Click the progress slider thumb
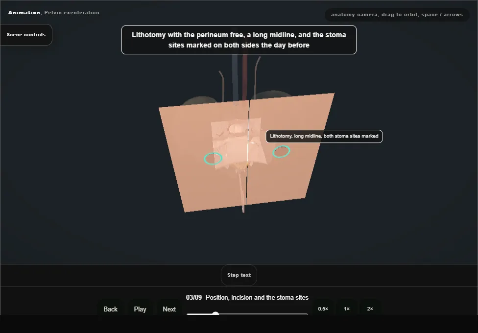478x333 pixels. point(215,314)
